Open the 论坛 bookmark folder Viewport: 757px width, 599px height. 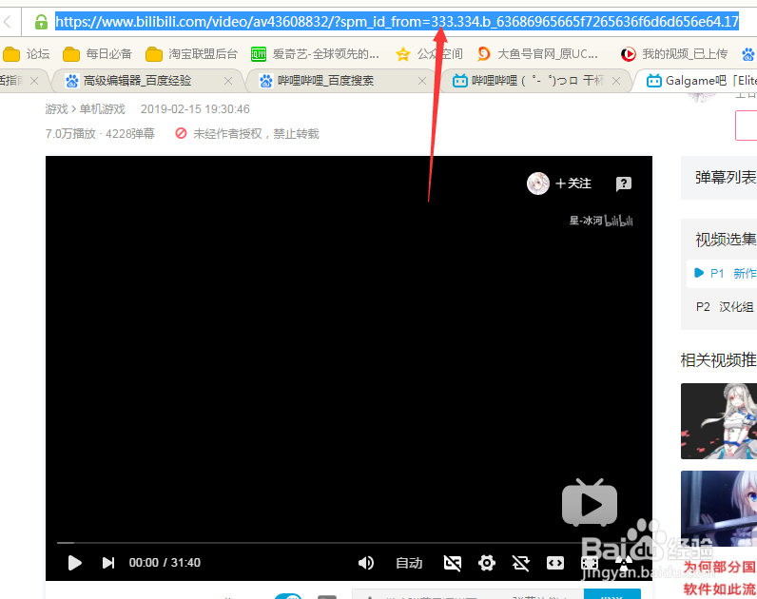[27, 54]
